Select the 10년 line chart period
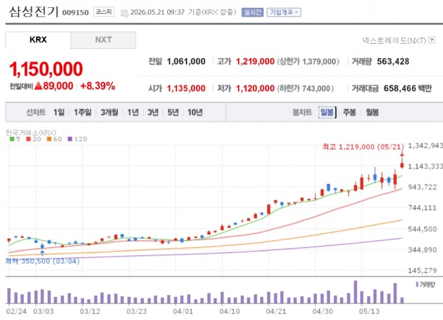Image resolution: width=443 pixels, height=320 pixels. [195, 112]
